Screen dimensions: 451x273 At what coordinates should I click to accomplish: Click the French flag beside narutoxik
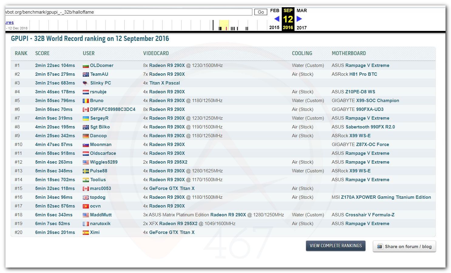86,224
